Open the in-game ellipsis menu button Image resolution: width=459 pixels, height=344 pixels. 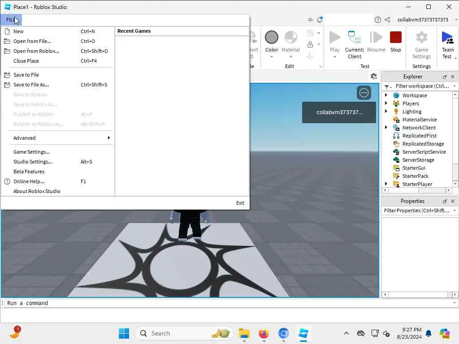pyautogui.click(x=364, y=93)
